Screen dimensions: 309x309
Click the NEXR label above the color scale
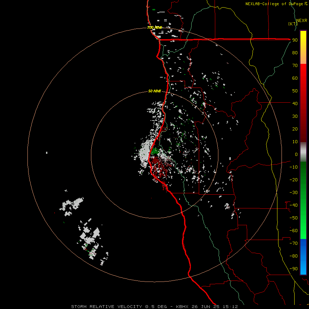302,21
